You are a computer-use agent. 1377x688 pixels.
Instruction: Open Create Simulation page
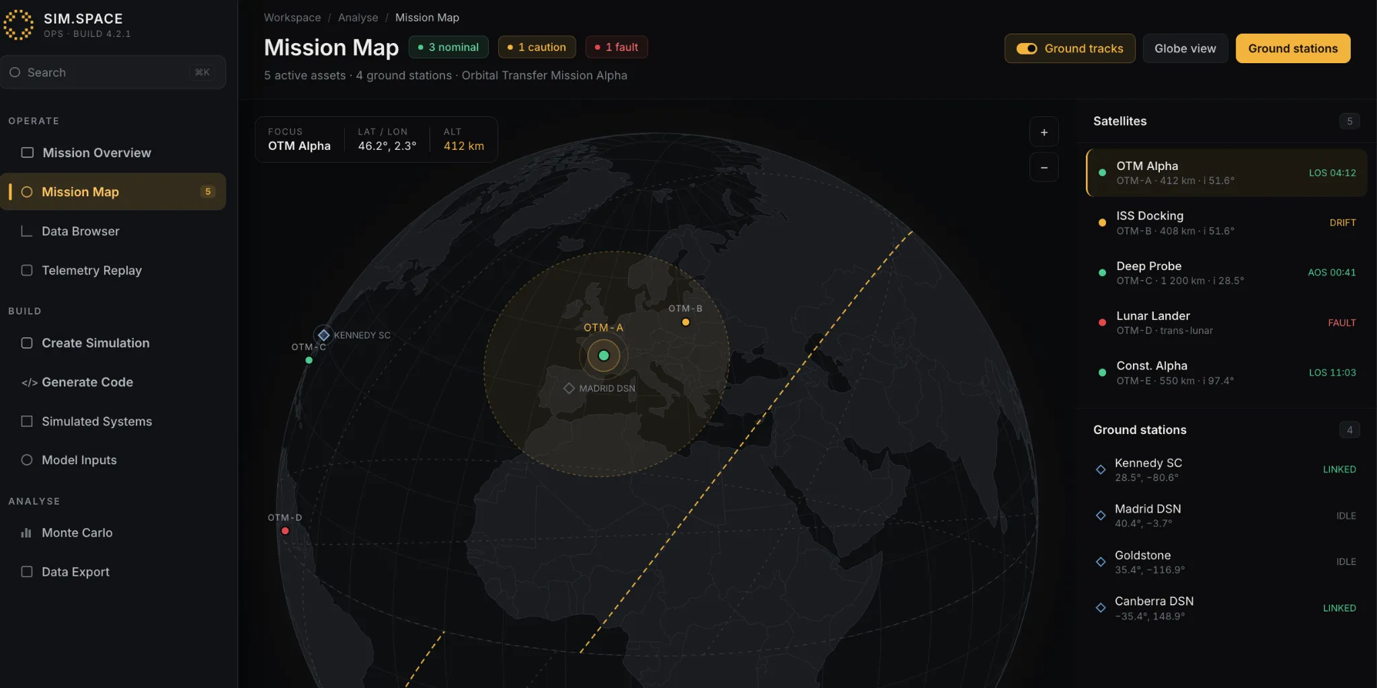pos(113,343)
